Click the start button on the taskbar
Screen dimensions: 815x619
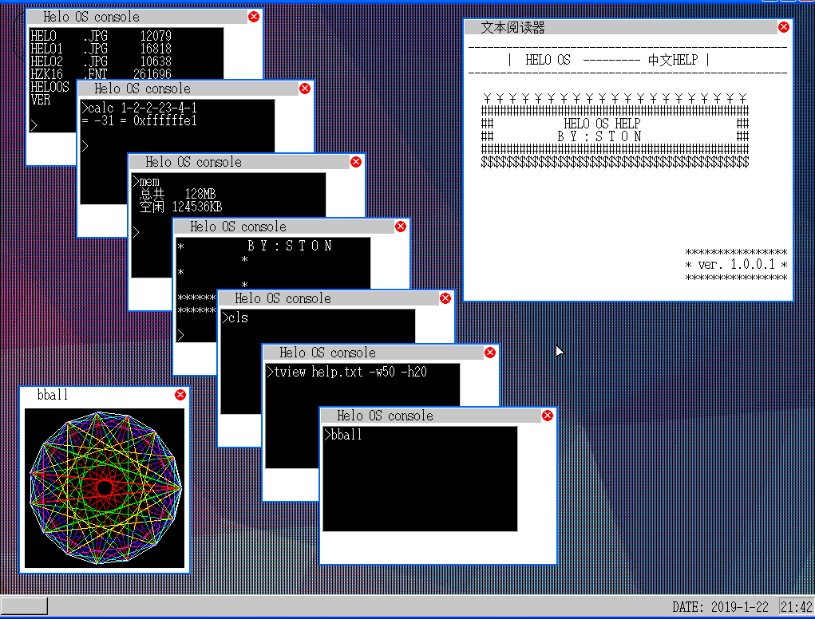coord(24,606)
